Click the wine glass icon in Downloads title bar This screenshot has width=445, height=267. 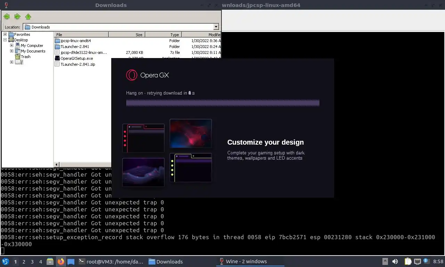(6, 5)
